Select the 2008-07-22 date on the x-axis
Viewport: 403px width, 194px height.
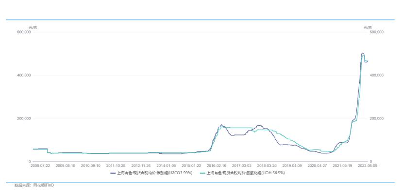point(40,165)
